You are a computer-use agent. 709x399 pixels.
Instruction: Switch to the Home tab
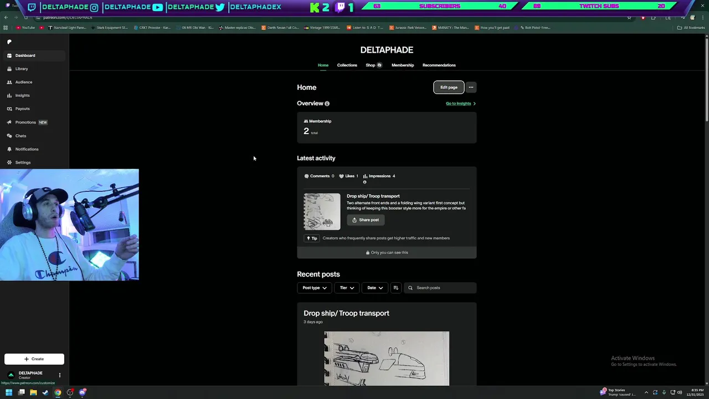point(323,65)
